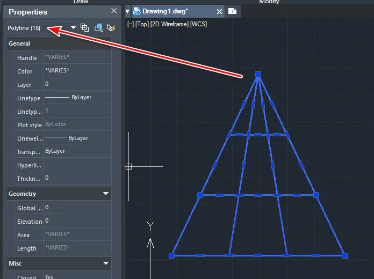Click the DWG icon on Drawing1 tab
This screenshot has width=374, height=279.
point(137,11)
